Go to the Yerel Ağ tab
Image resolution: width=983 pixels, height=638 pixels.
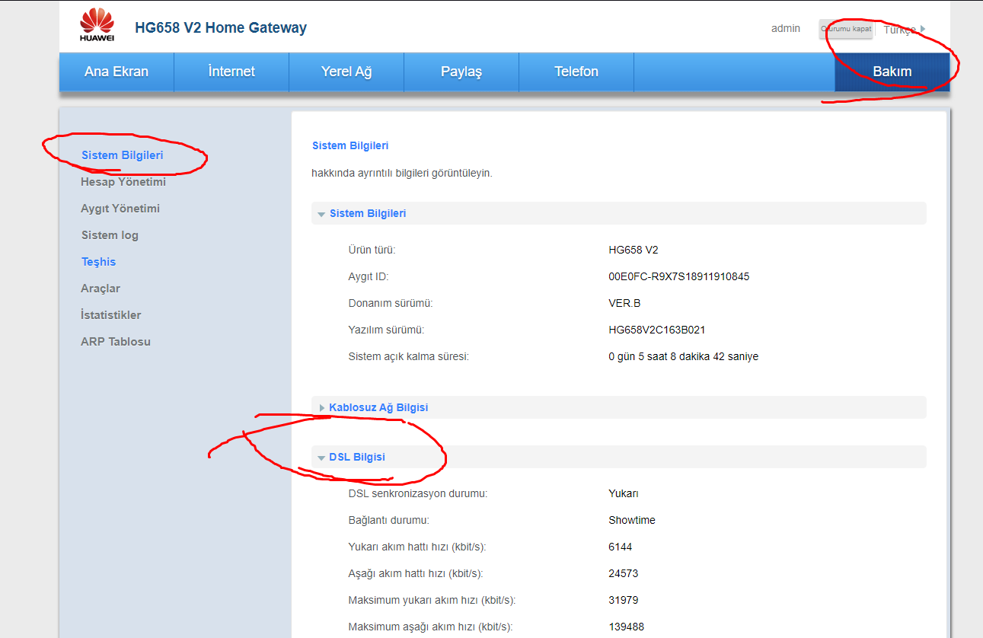(x=346, y=72)
